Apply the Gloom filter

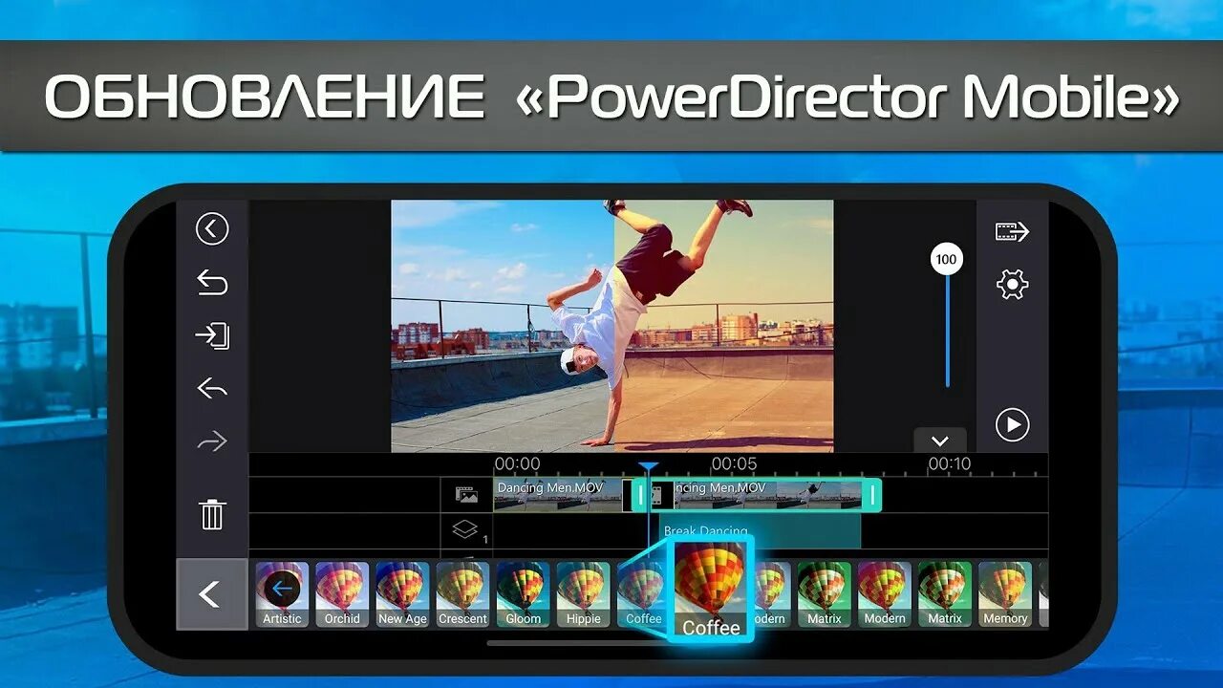[523, 594]
